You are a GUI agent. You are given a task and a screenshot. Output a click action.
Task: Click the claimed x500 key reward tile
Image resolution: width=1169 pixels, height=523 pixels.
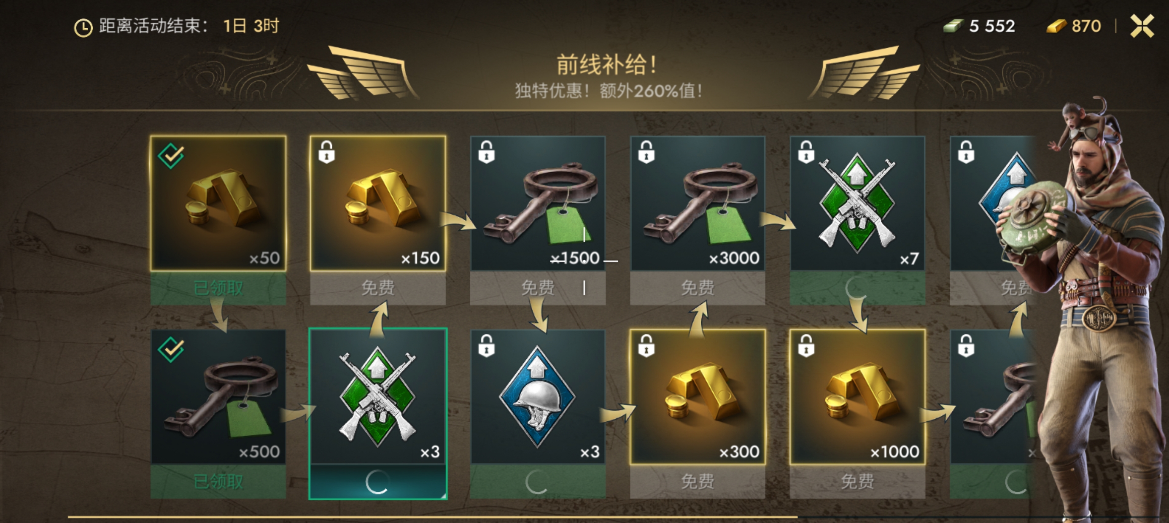(x=218, y=396)
